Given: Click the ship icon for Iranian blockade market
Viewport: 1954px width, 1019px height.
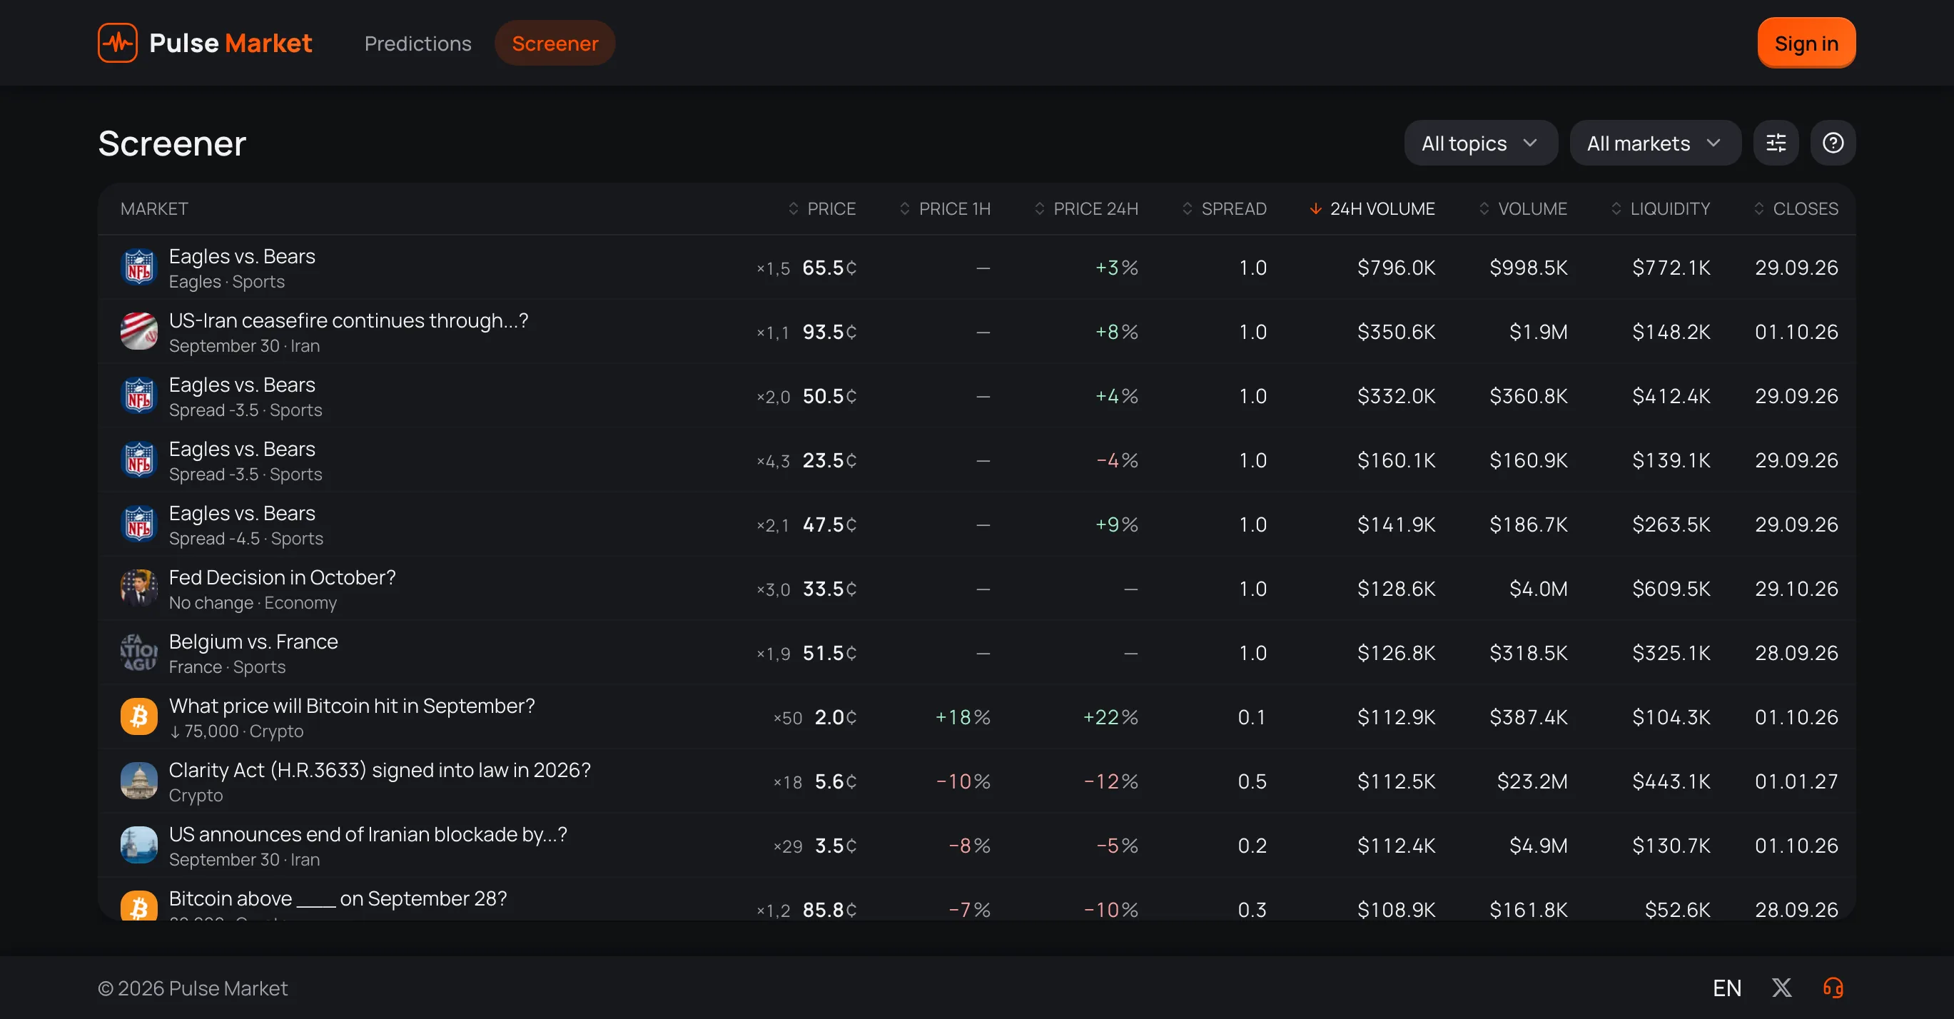Looking at the screenshot, I should (139, 846).
